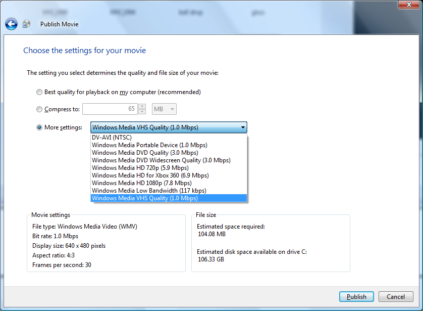
Task: Collapse the More settings combo box arrow
Action: (x=243, y=127)
